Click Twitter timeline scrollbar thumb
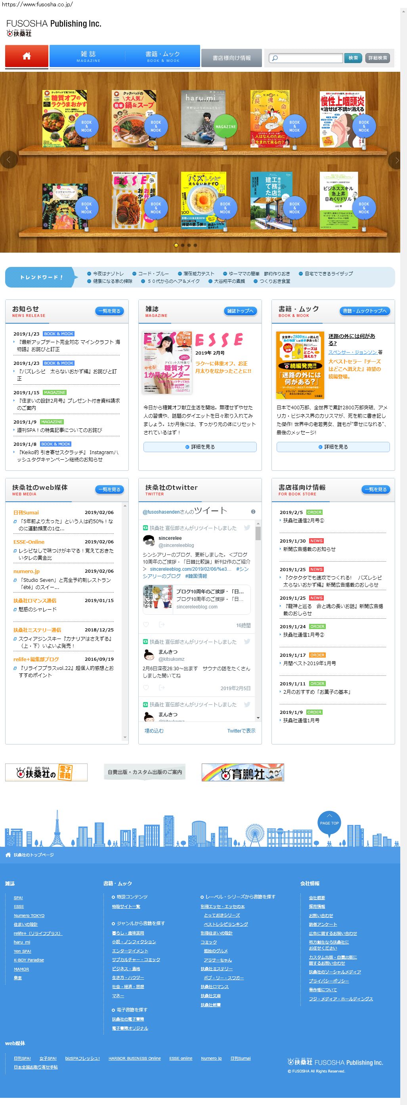Image resolution: width=407 pixels, height=1105 pixels. coord(258,533)
